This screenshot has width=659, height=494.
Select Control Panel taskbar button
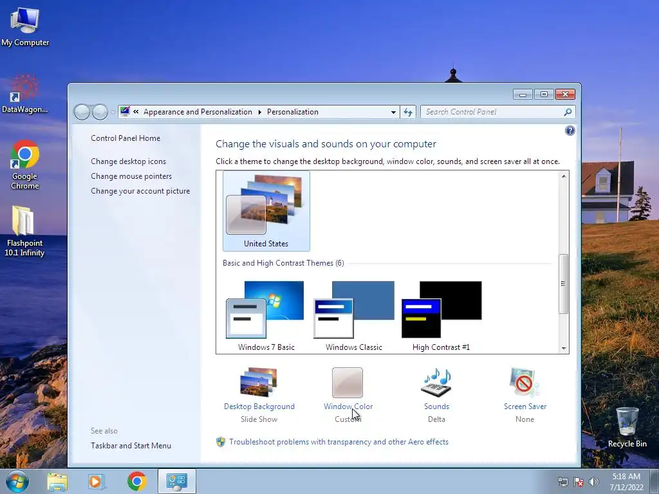[176, 481]
